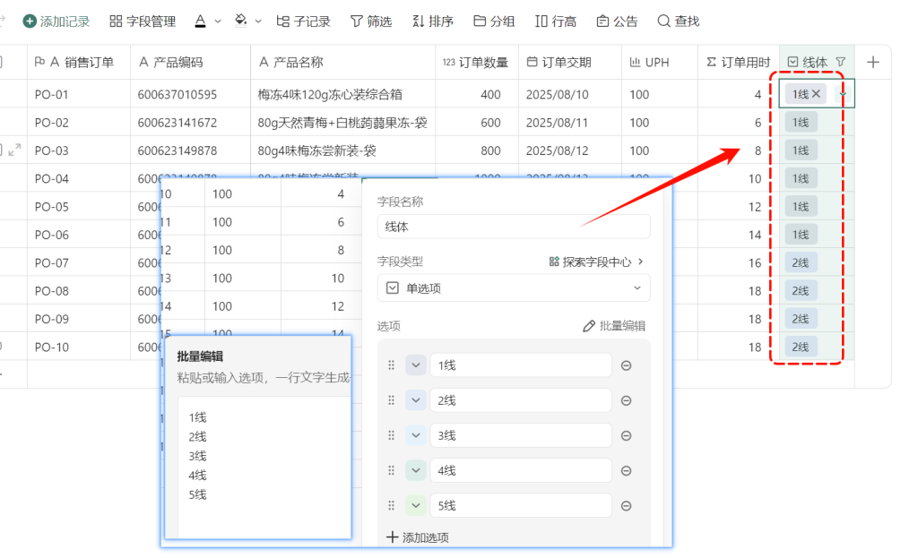Click the 批量编辑 batch edit link

click(614, 326)
